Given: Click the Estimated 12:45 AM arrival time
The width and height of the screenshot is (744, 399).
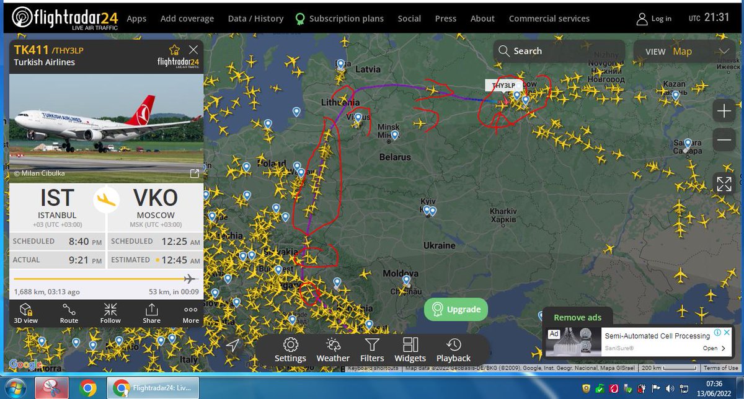Looking at the screenshot, I should click(x=155, y=260).
